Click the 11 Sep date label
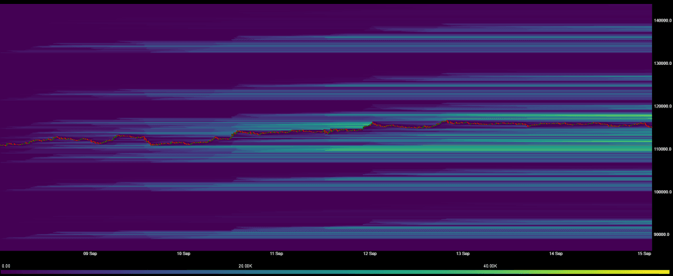Image resolution: width=673 pixels, height=276 pixels. 277,253
